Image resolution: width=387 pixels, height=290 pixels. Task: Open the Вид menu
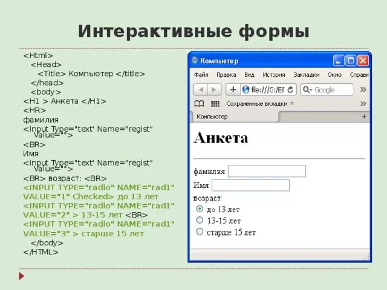[x=249, y=75]
